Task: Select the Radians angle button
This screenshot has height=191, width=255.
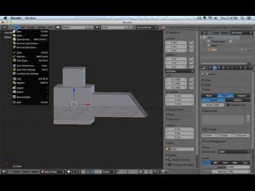Action: point(238,100)
